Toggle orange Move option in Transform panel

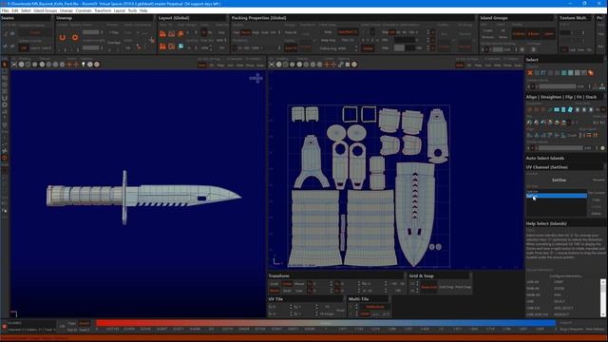[275, 291]
